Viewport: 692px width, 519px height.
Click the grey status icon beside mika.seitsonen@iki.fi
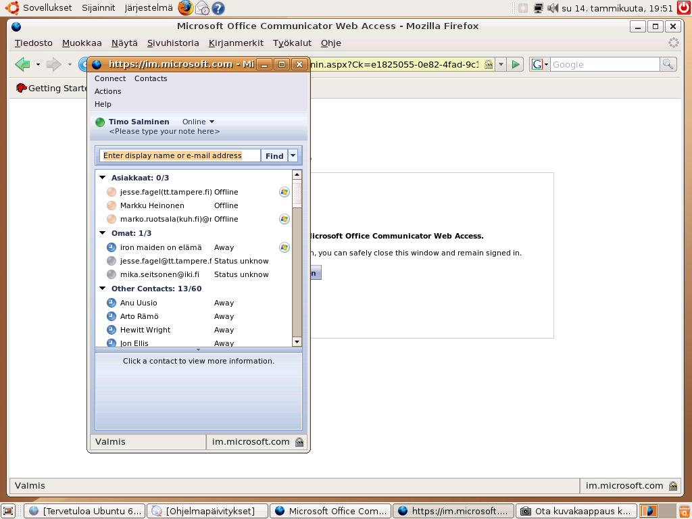tap(112, 274)
